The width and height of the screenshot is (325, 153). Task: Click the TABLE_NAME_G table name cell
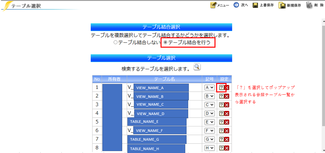point(164,140)
